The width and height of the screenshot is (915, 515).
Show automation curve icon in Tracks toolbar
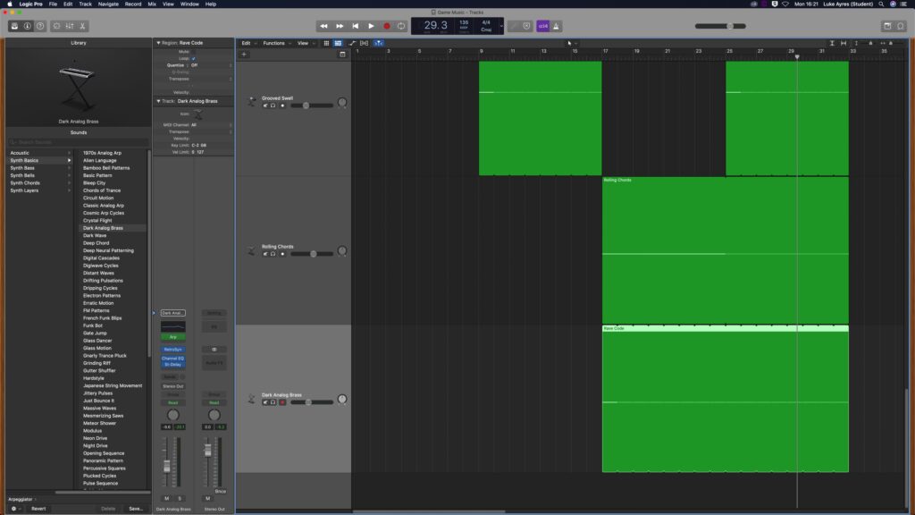[x=352, y=43]
